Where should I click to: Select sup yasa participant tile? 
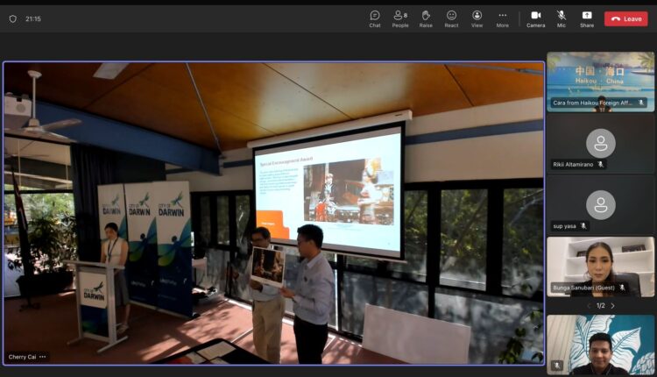coord(600,205)
